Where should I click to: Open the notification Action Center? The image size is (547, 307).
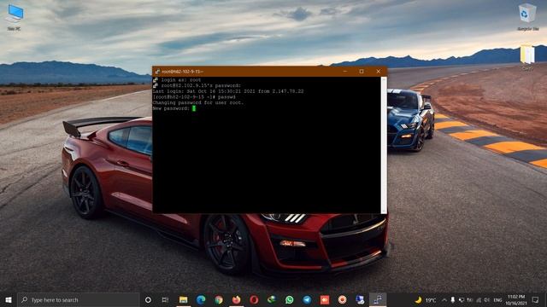click(536, 299)
